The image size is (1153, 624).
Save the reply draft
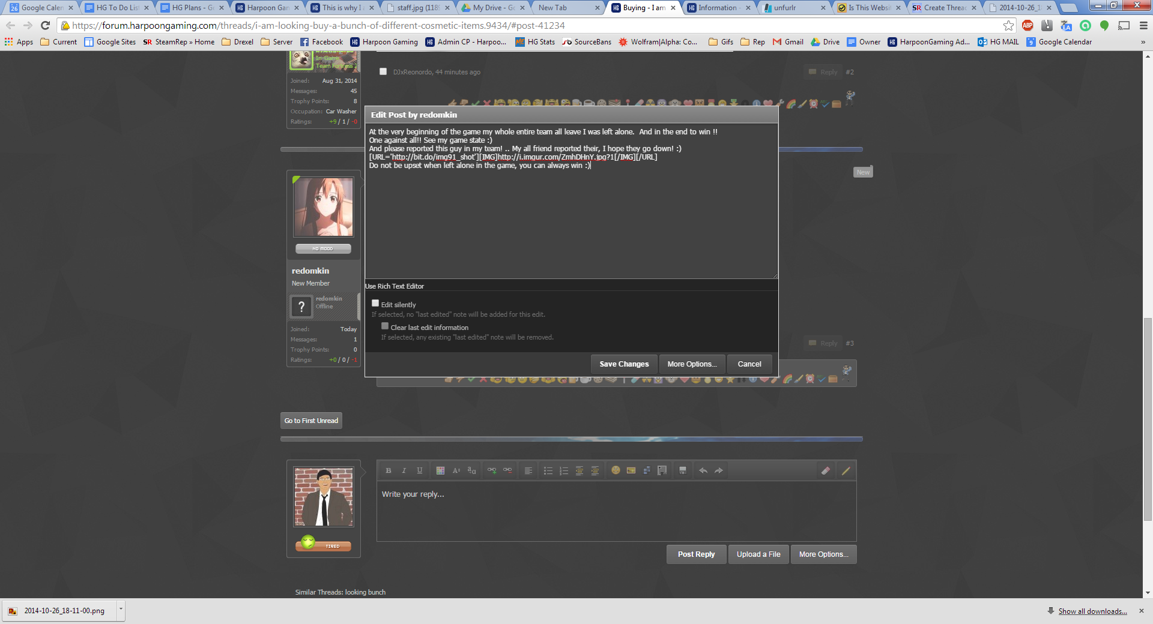coord(683,471)
